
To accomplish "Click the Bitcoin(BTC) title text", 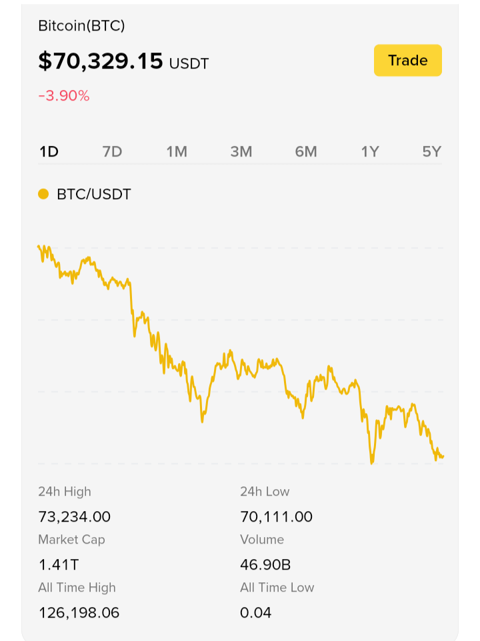I will coord(81,26).
